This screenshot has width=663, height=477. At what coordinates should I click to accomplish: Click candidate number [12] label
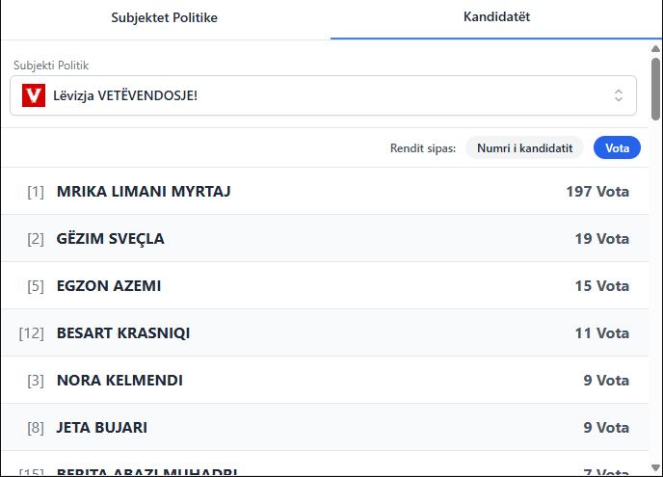click(32, 333)
